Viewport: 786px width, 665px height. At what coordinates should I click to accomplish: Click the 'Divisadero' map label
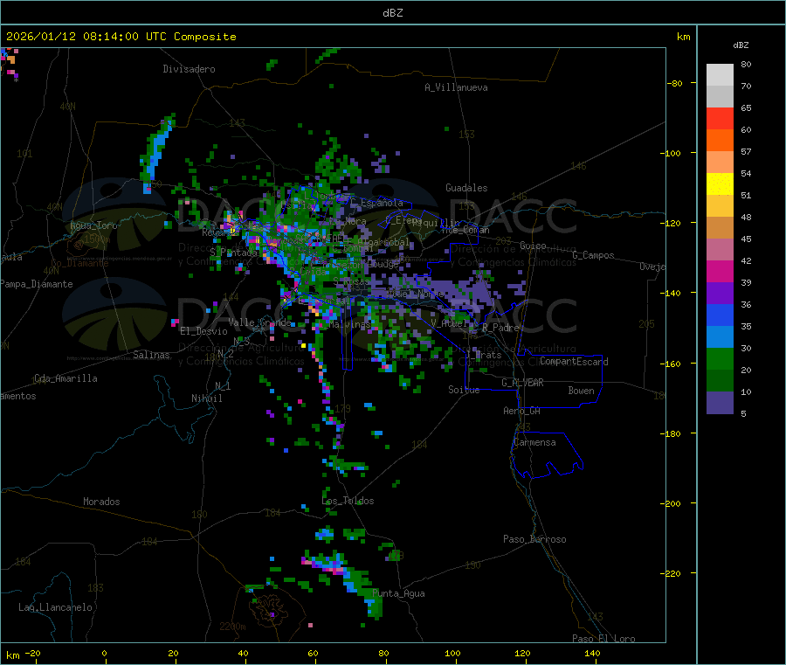click(x=189, y=69)
